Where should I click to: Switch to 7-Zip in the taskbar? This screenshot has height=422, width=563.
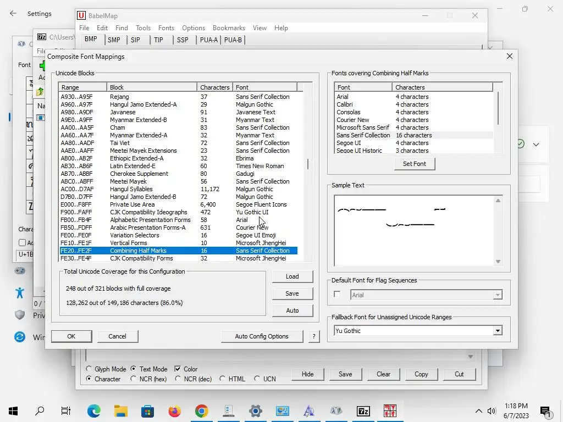tap(363, 411)
